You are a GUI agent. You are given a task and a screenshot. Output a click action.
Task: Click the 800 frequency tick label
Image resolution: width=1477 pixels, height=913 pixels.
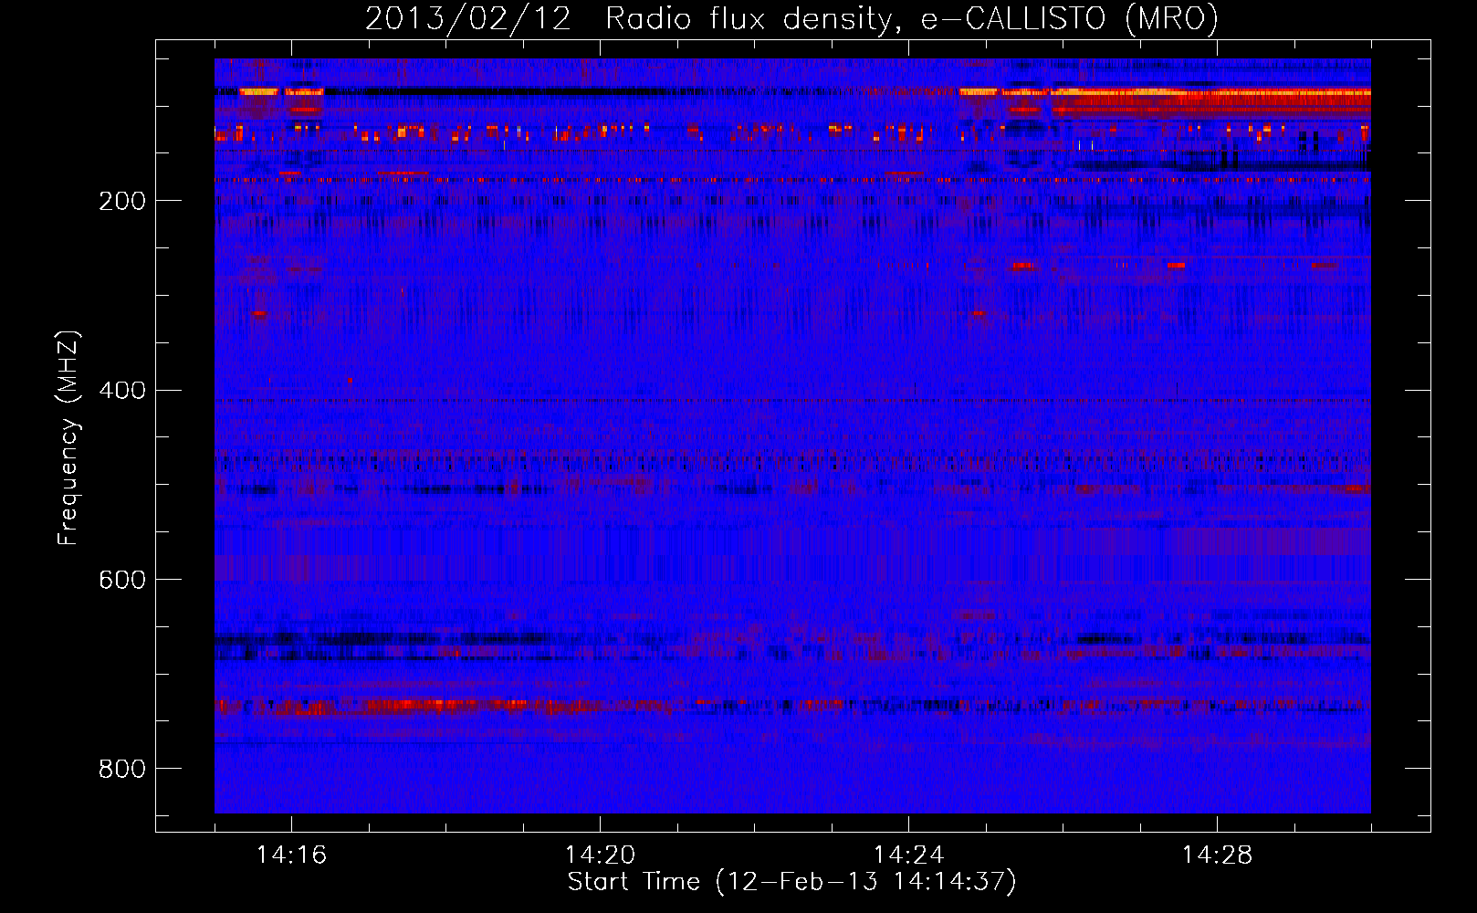click(x=122, y=769)
